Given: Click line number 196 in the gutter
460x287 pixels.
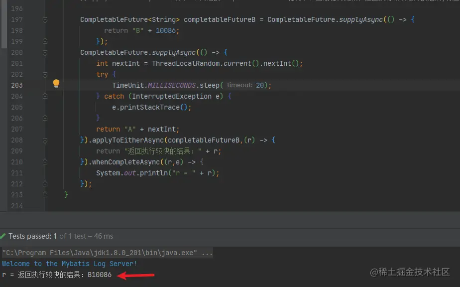Looking at the screenshot, I should coord(17,8).
